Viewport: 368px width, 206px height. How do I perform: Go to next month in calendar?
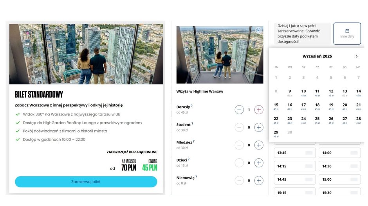coord(357,56)
